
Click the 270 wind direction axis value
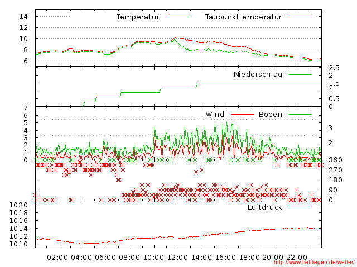click(x=335, y=170)
